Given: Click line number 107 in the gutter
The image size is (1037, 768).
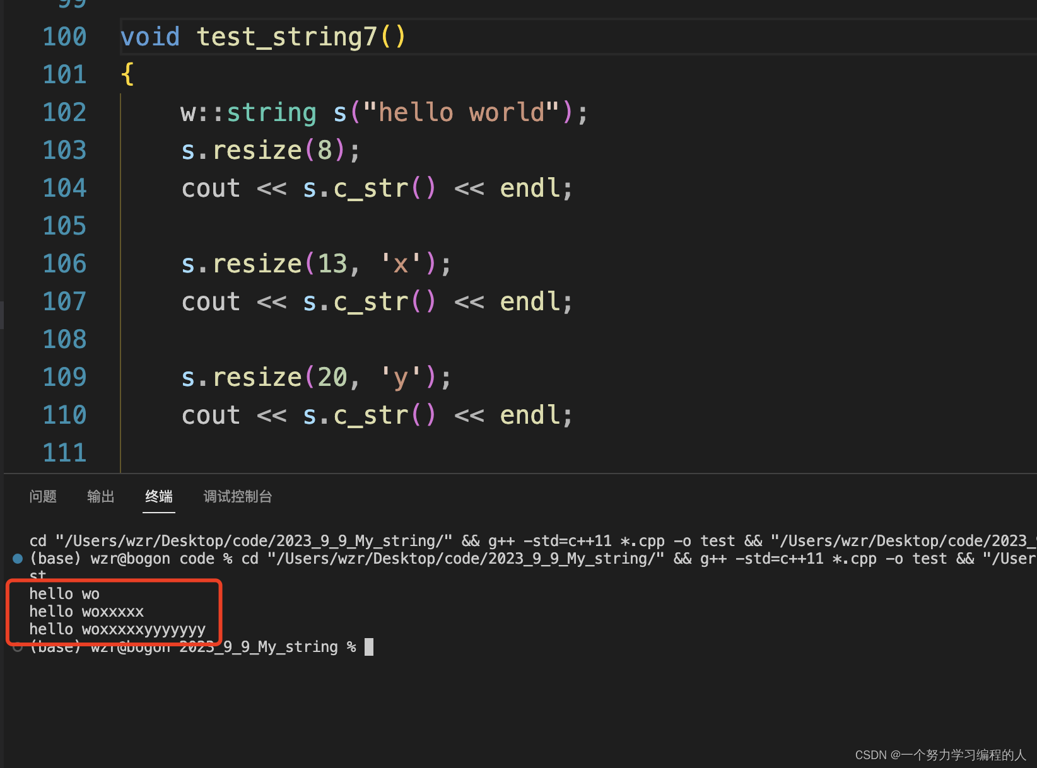Looking at the screenshot, I should coord(64,301).
